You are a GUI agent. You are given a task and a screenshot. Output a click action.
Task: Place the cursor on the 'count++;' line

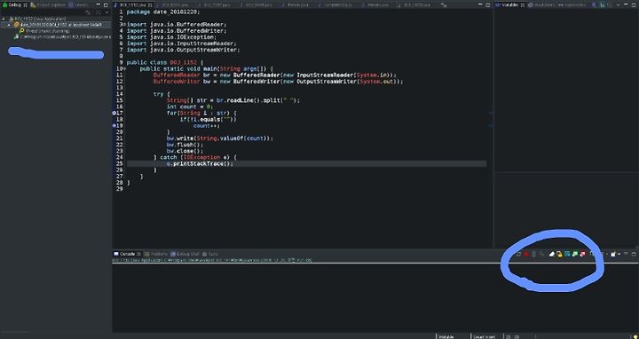(x=207, y=125)
